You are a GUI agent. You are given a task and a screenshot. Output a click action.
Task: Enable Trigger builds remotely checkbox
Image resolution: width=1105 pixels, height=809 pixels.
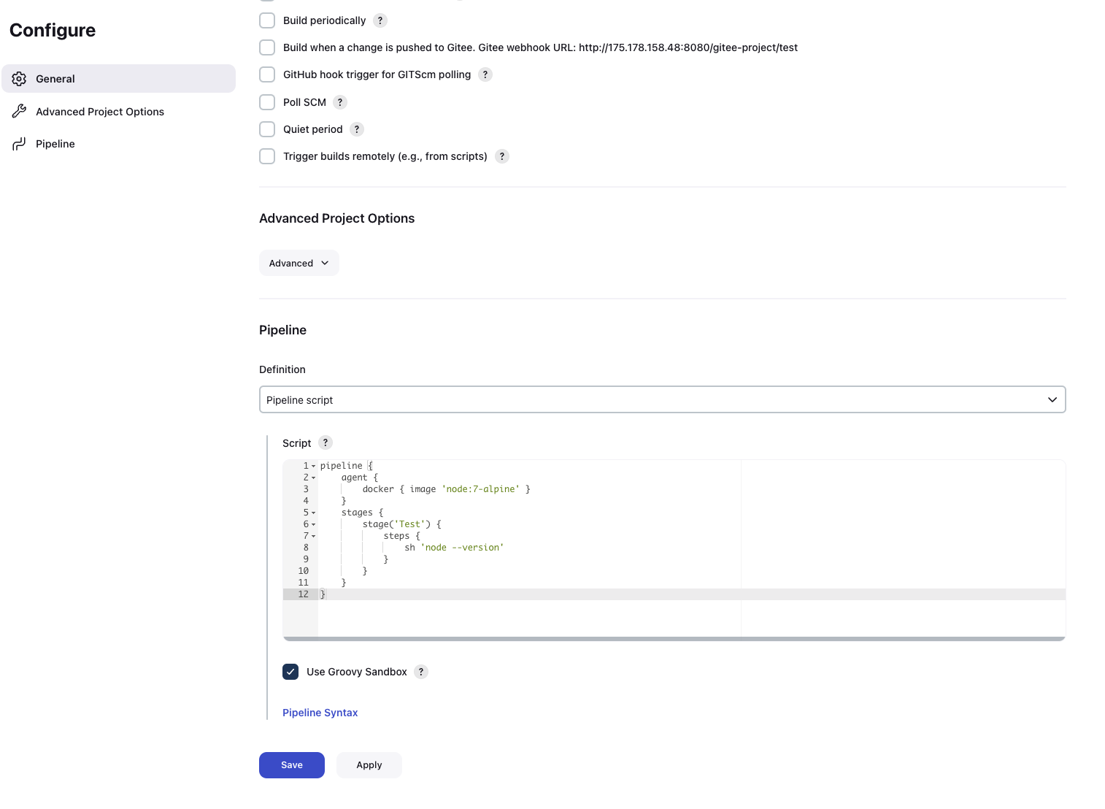pyautogui.click(x=267, y=156)
